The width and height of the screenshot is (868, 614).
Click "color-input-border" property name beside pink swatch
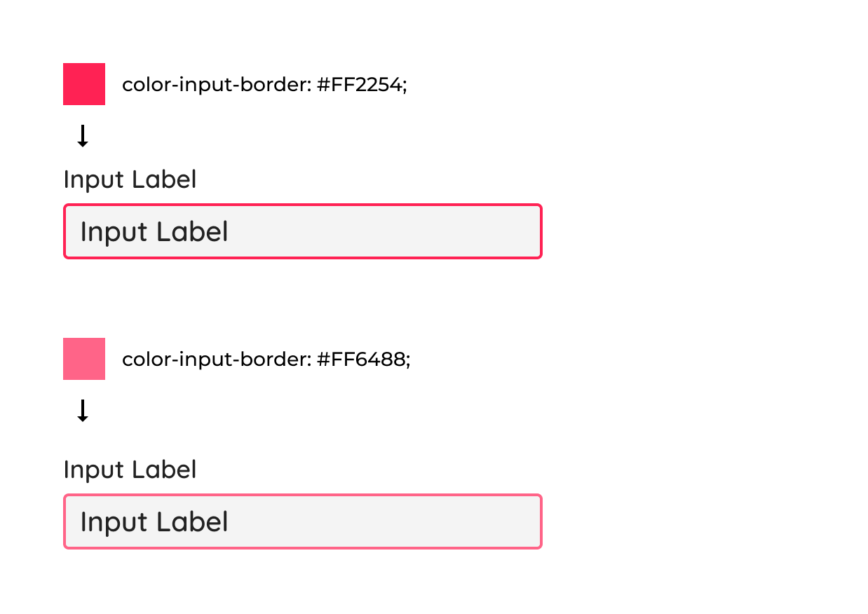(215, 360)
